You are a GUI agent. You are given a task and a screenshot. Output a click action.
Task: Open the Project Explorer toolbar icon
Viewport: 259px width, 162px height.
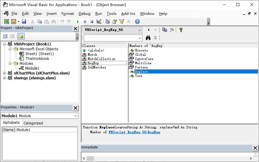[108, 21]
